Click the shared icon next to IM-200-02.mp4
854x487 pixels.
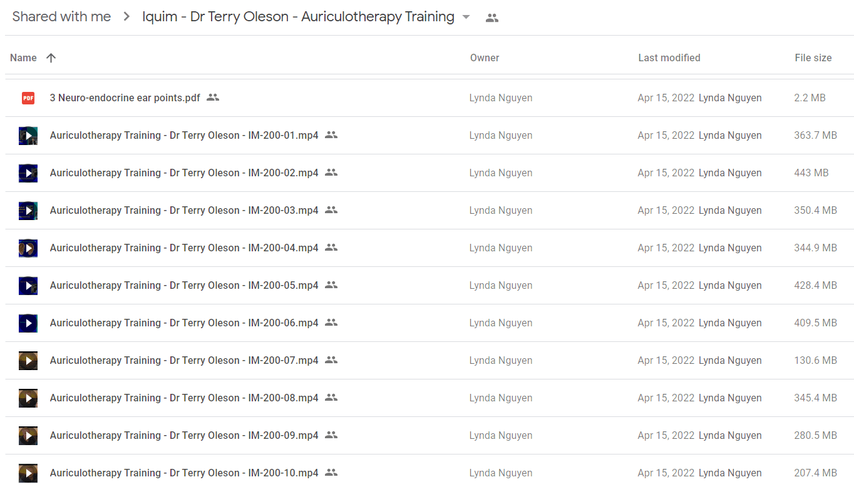pos(331,173)
